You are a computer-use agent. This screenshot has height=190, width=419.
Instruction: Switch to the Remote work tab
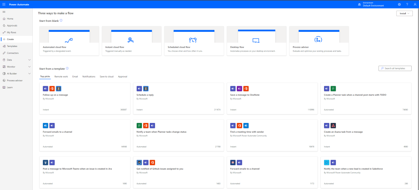tap(61, 76)
